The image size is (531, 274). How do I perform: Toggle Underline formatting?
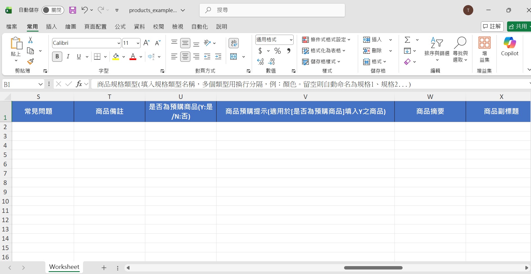(79, 57)
